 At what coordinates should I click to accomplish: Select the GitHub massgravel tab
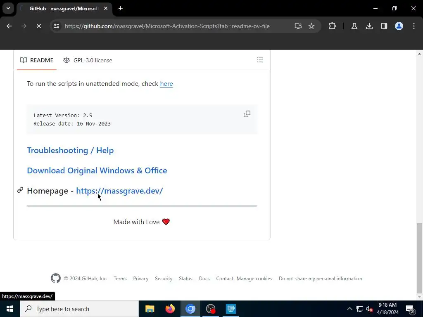click(64, 9)
